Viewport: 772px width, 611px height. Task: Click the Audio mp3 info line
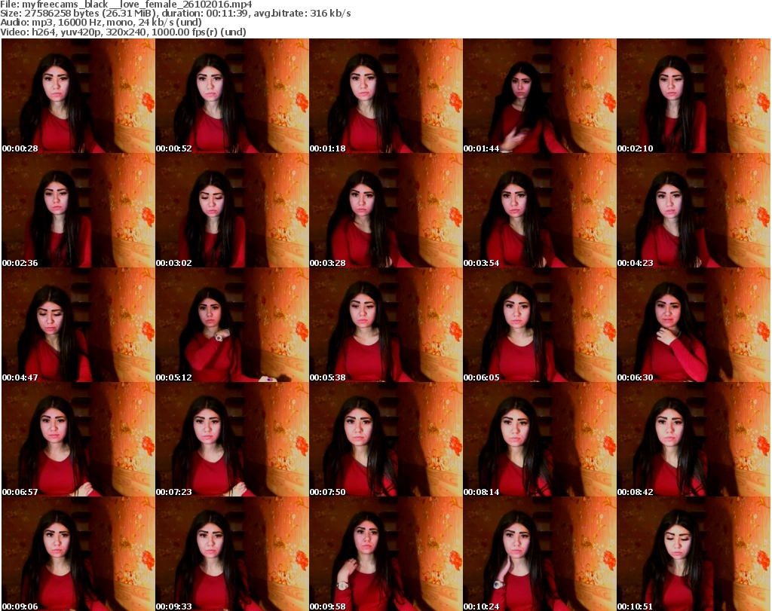pos(101,23)
